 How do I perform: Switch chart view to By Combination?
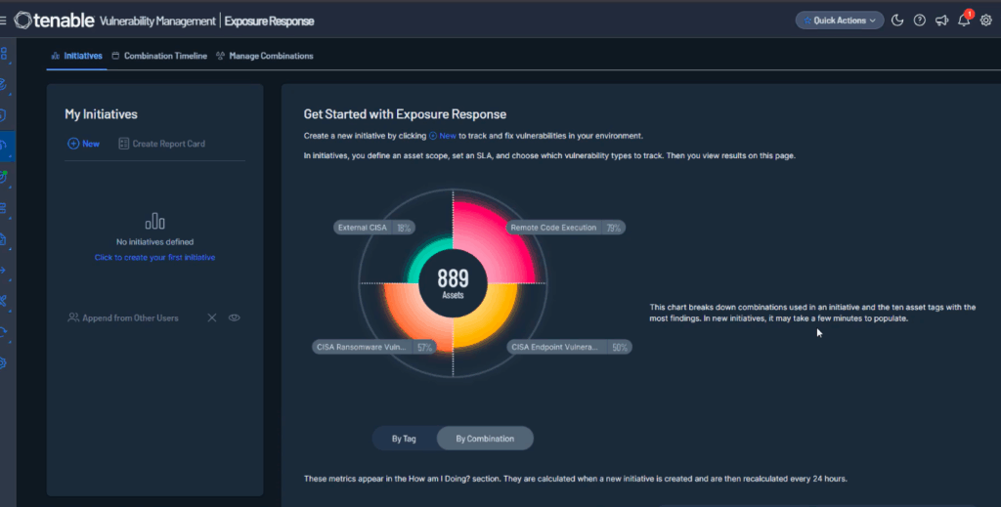point(485,439)
